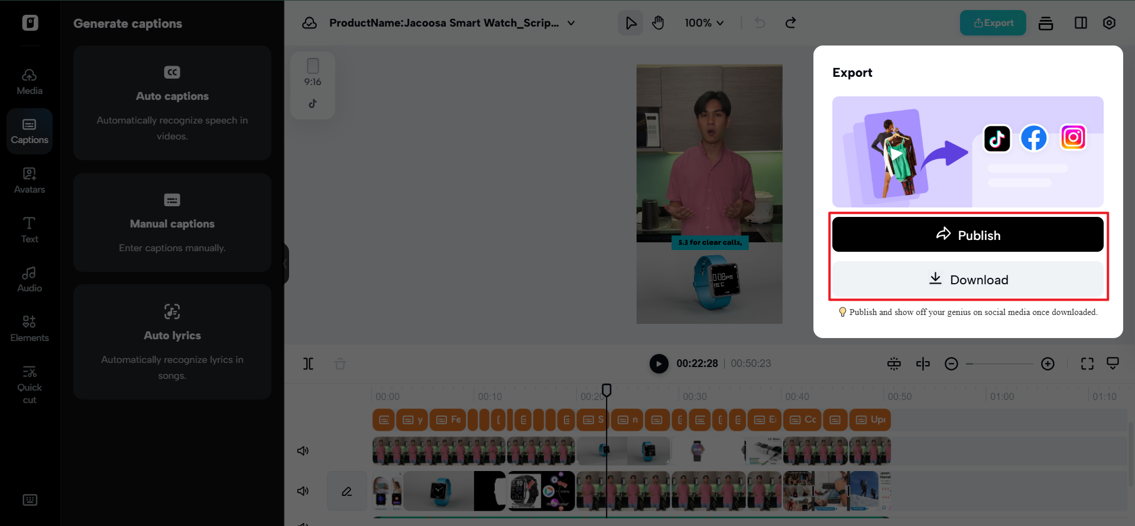Click the undo arrow
This screenshot has width=1135, height=526.
coord(760,23)
